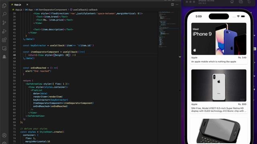Click 'An apple mobile which is nothing like apple'

pos(214,62)
